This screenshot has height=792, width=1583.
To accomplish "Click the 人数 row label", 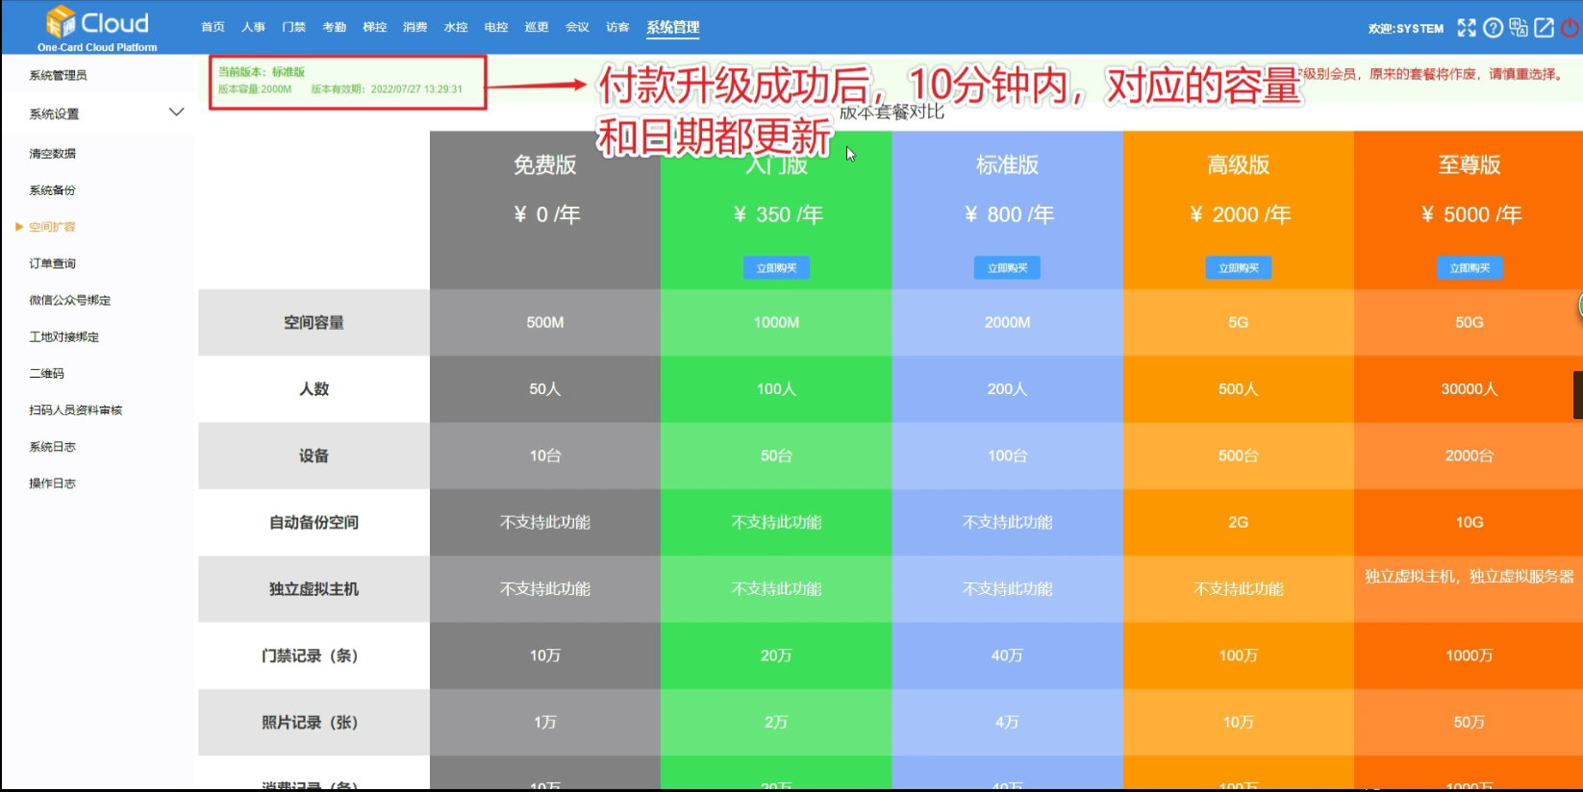I will tap(314, 389).
